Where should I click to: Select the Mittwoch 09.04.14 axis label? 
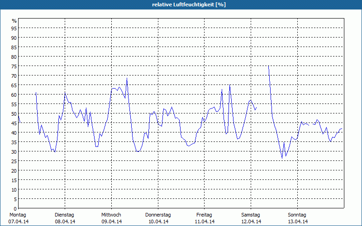[111, 218]
